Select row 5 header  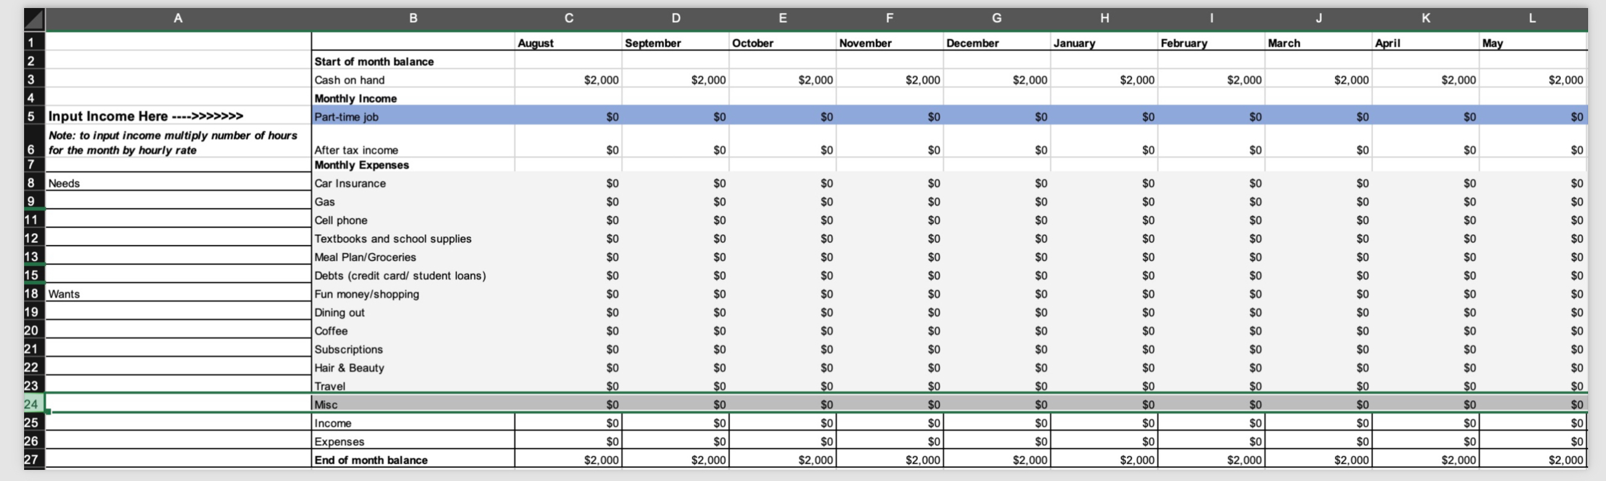pyautogui.click(x=35, y=116)
